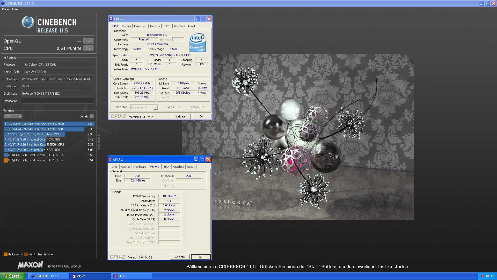Start the CPU benchmark
This screenshot has height=280, width=497.
point(89,48)
